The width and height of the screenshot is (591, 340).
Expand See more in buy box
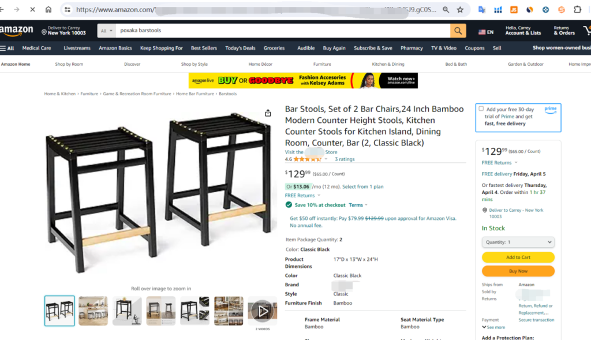coord(493,327)
